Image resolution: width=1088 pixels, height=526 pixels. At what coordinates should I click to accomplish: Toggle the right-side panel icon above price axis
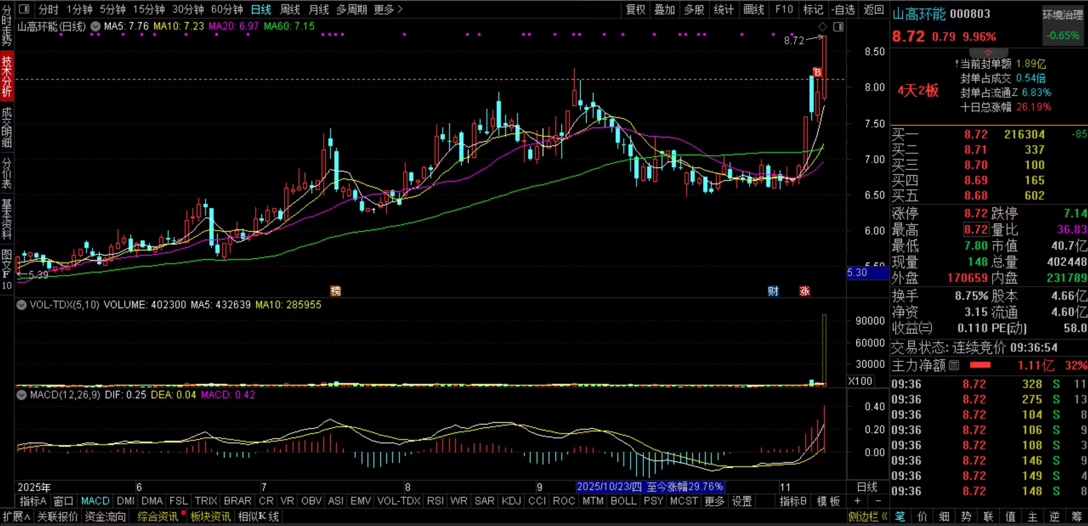tap(838, 27)
